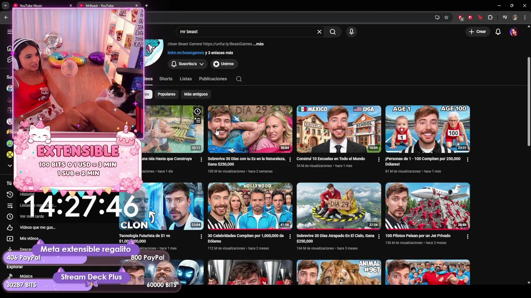The width and height of the screenshot is (531, 298).
Task: Start voice search with the microphone
Action: coord(351,31)
